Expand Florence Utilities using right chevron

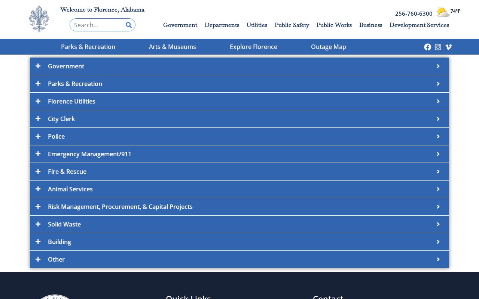(x=438, y=101)
